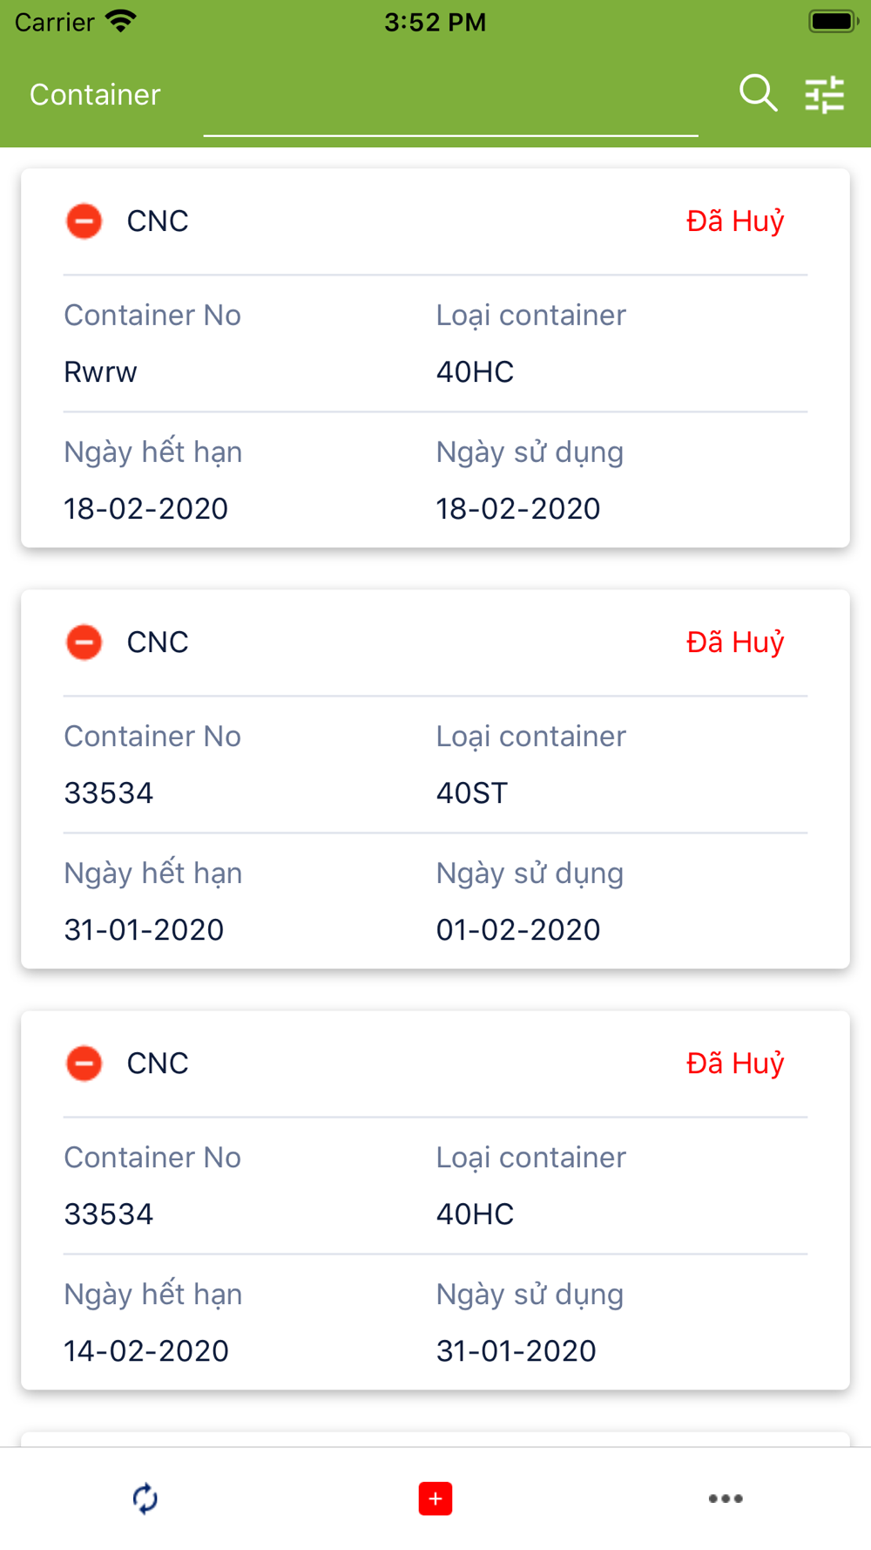
Task: Tap Đã Huỷ status on third card
Action: 735,1064
